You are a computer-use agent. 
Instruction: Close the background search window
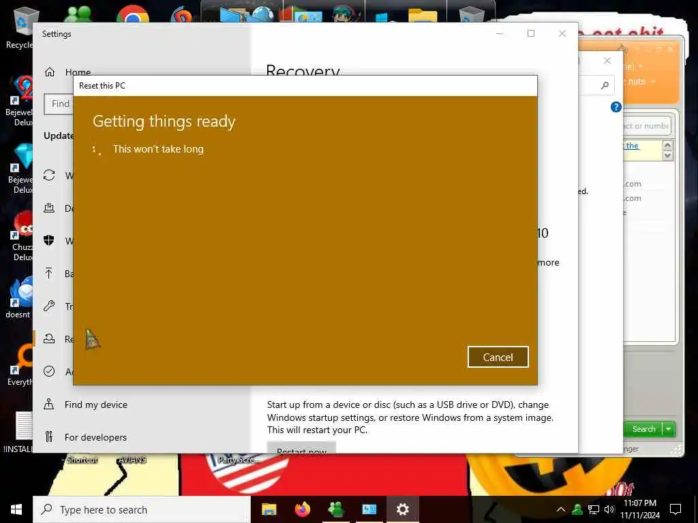(607, 61)
